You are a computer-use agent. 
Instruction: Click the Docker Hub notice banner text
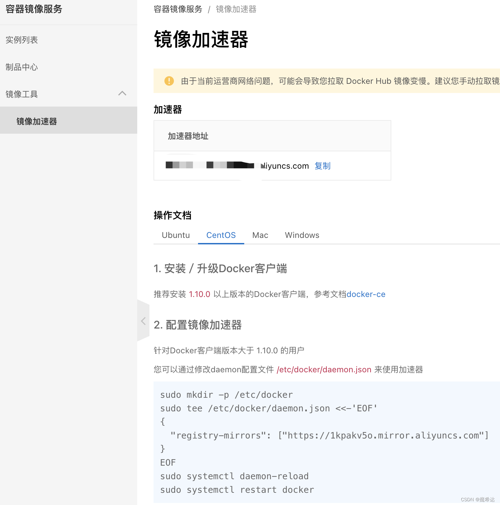[340, 81]
